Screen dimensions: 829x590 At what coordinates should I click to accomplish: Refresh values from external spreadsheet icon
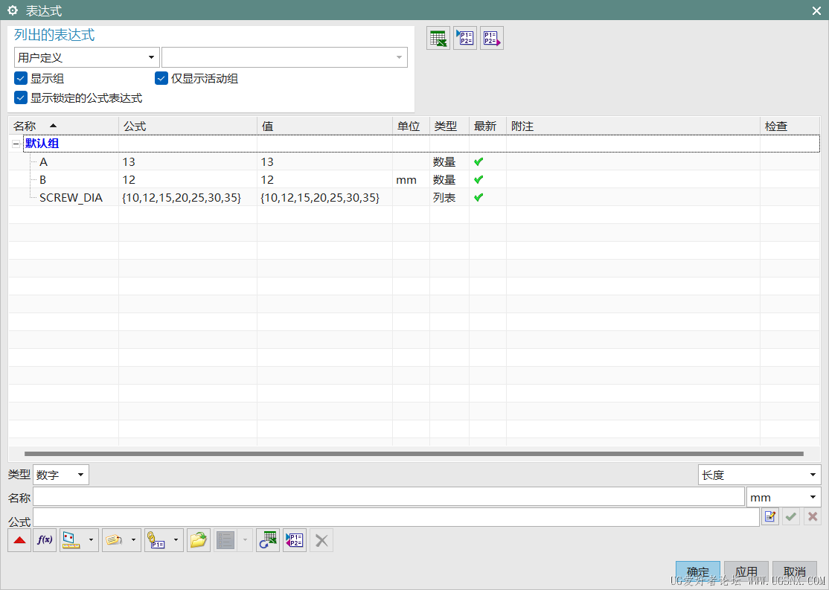pyautogui.click(x=267, y=540)
